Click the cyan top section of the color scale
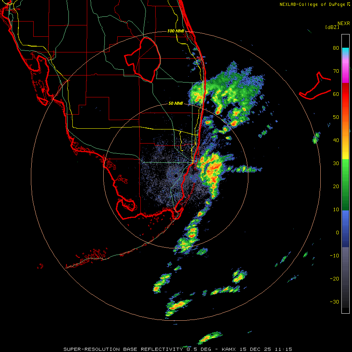 [345, 51]
